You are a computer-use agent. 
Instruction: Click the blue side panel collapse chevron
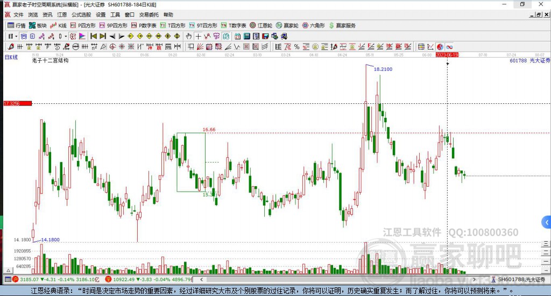coord(547,222)
